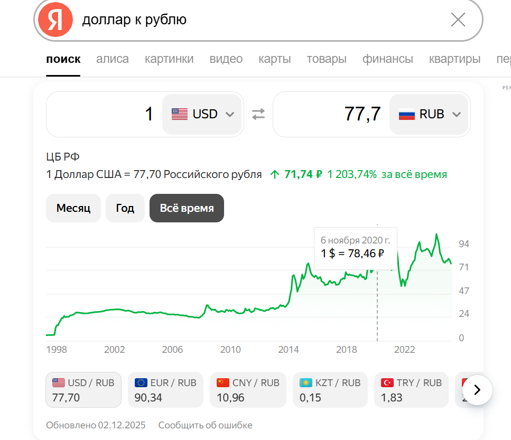Click the US flag in USD selector

coord(180,114)
